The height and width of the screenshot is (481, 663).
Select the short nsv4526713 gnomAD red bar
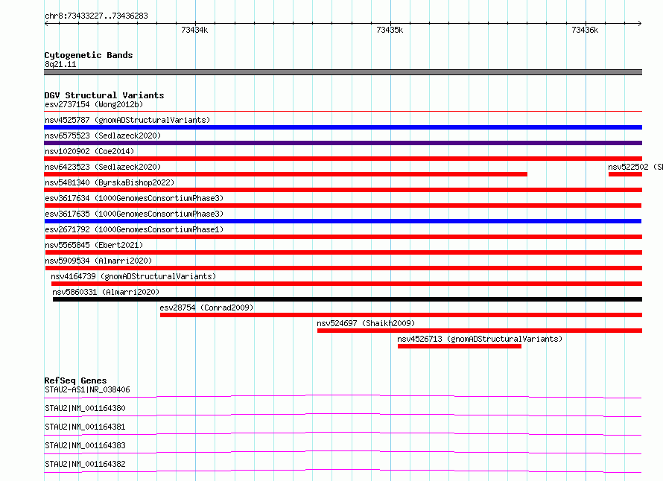[459, 346]
